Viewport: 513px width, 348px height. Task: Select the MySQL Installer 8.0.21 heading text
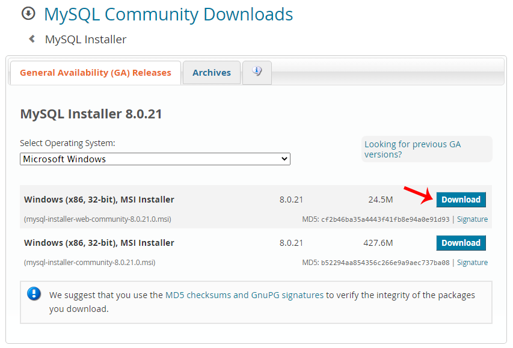click(x=91, y=114)
